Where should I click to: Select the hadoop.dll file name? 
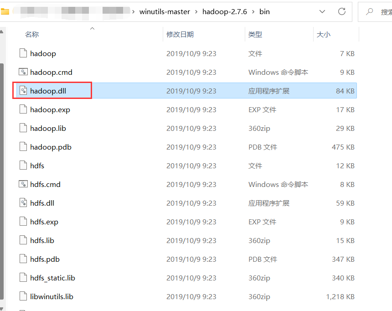coord(48,91)
